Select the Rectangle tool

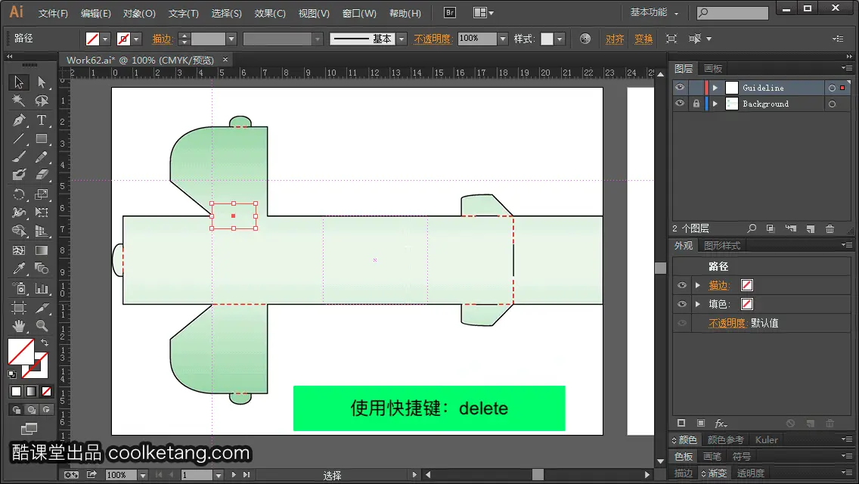tap(42, 138)
